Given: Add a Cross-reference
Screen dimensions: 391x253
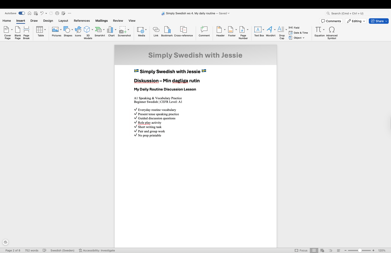Looking at the screenshot, I should [x=184, y=32].
